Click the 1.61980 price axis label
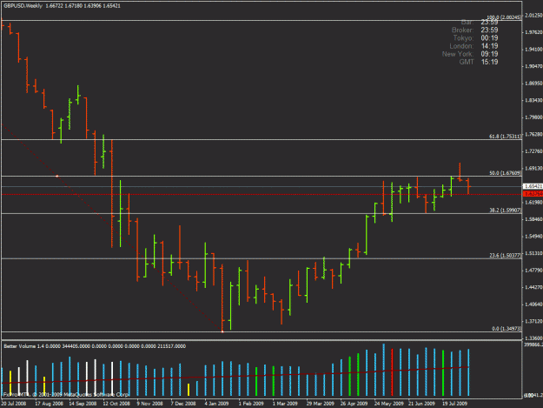The width and height of the screenshot is (543, 408). point(533,202)
